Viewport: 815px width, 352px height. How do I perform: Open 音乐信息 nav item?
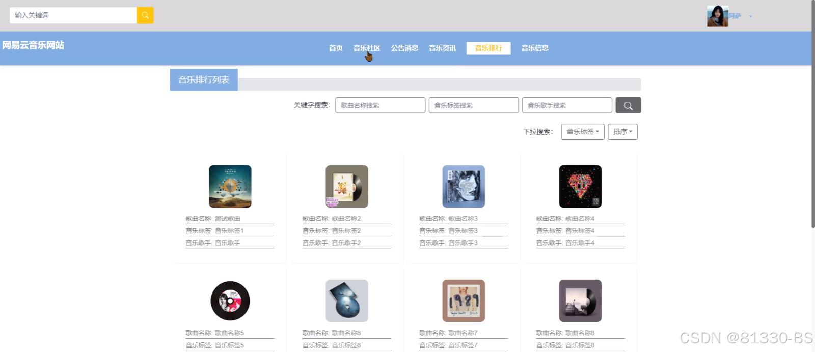tap(535, 48)
